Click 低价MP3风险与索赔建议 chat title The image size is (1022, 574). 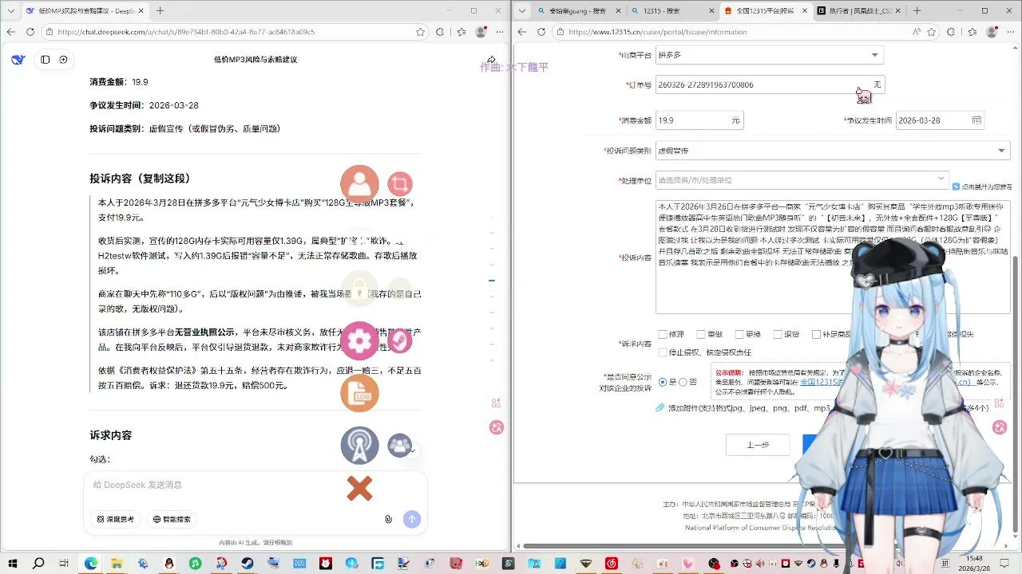pyautogui.click(x=255, y=60)
